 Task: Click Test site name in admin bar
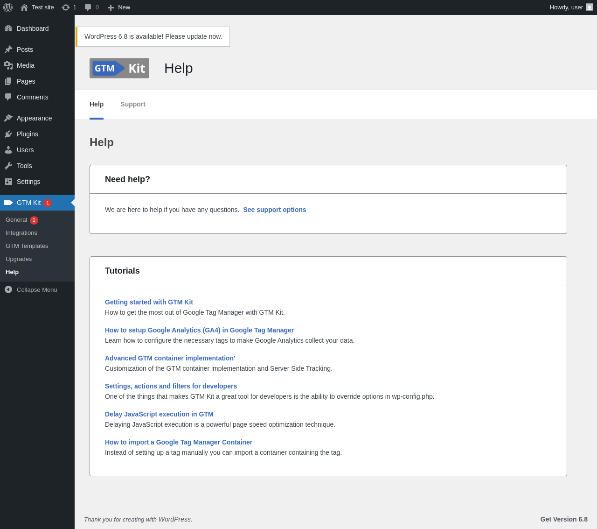pos(43,7)
